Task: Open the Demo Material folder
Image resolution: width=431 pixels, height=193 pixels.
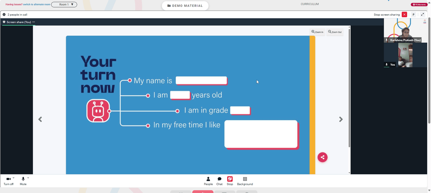Action: [x=185, y=6]
